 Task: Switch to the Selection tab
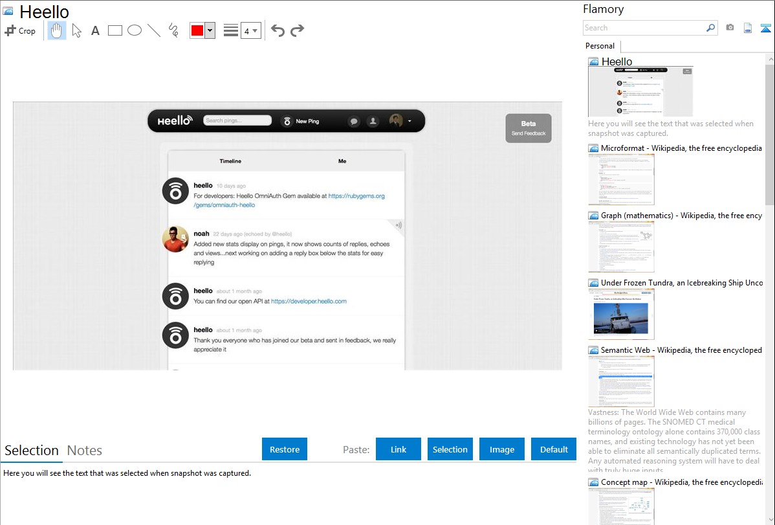tap(32, 451)
